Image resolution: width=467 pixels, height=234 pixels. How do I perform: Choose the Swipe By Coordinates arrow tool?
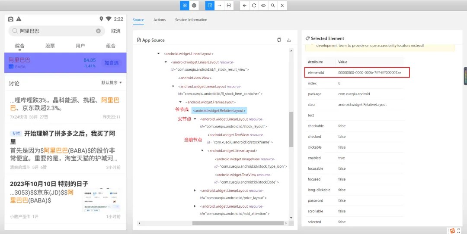219,5
